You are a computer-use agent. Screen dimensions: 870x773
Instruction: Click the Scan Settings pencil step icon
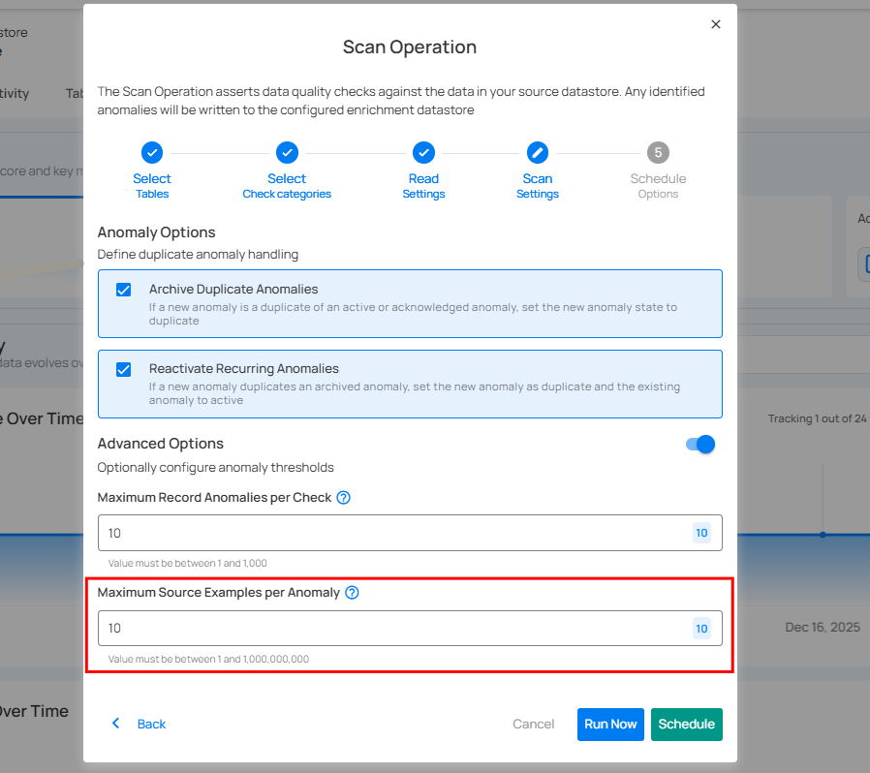click(538, 152)
